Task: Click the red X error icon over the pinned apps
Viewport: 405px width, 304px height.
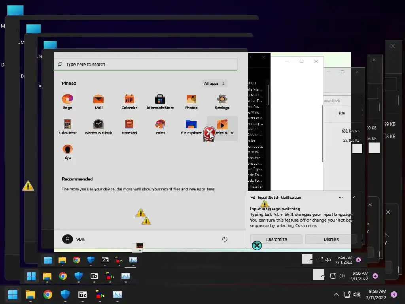Action: pyautogui.click(x=210, y=133)
